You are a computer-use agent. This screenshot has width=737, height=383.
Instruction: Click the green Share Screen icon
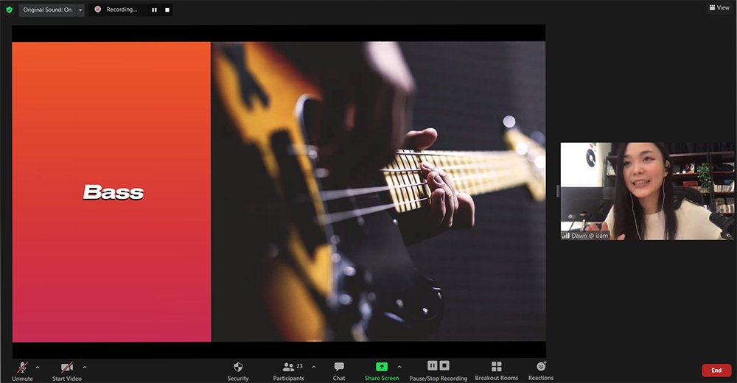point(382,367)
